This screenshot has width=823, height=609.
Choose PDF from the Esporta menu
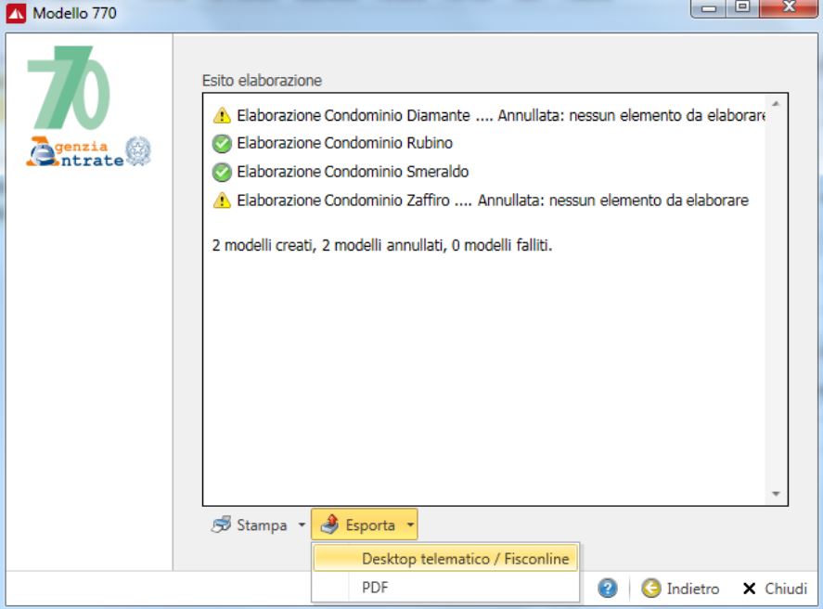(x=445, y=587)
